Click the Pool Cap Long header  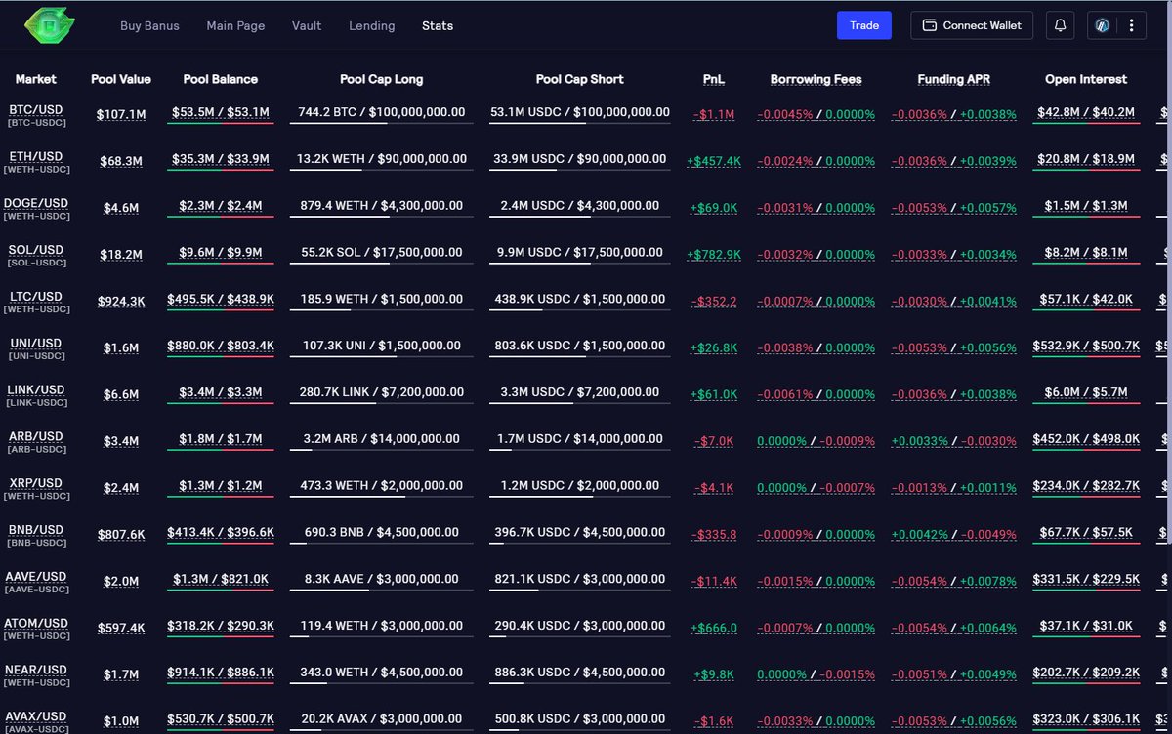pyautogui.click(x=382, y=79)
